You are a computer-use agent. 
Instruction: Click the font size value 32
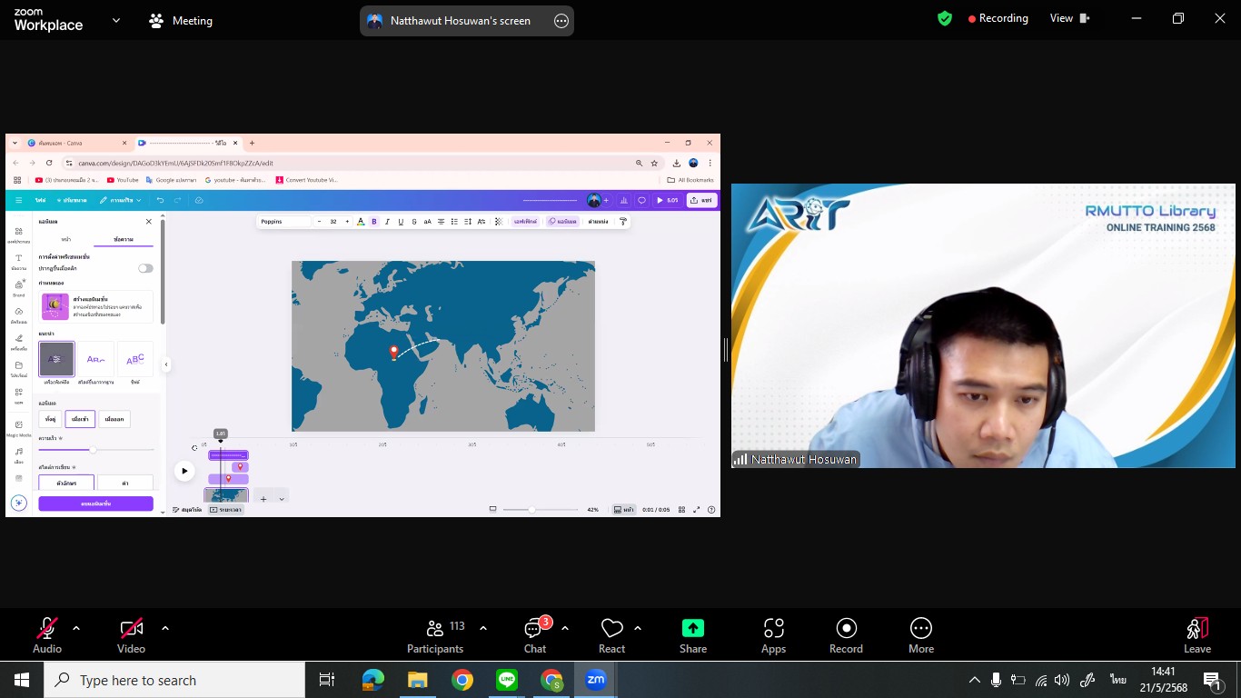[333, 222]
